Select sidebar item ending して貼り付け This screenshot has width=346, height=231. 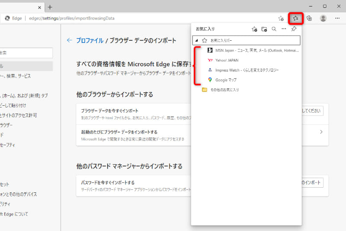pyautogui.click(x=13, y=105)
